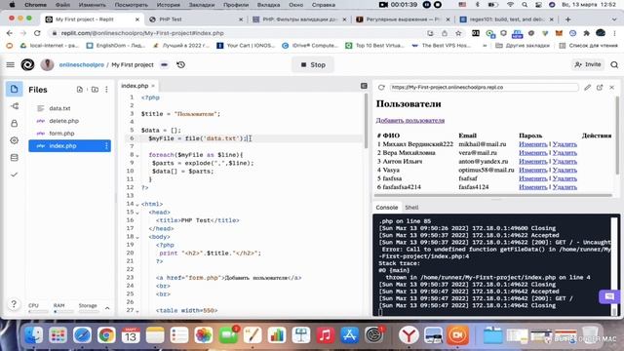Open the chat bubble button
This screenshot has height=351, width=624.
[x=609, y=296]
